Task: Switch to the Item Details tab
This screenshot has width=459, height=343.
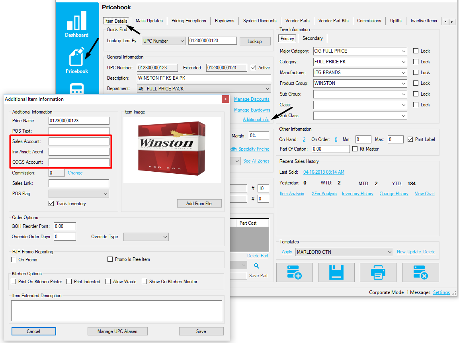Action: (x=116, y=21)
